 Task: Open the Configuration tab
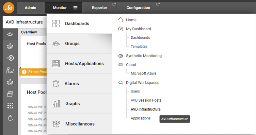(138, 8)
